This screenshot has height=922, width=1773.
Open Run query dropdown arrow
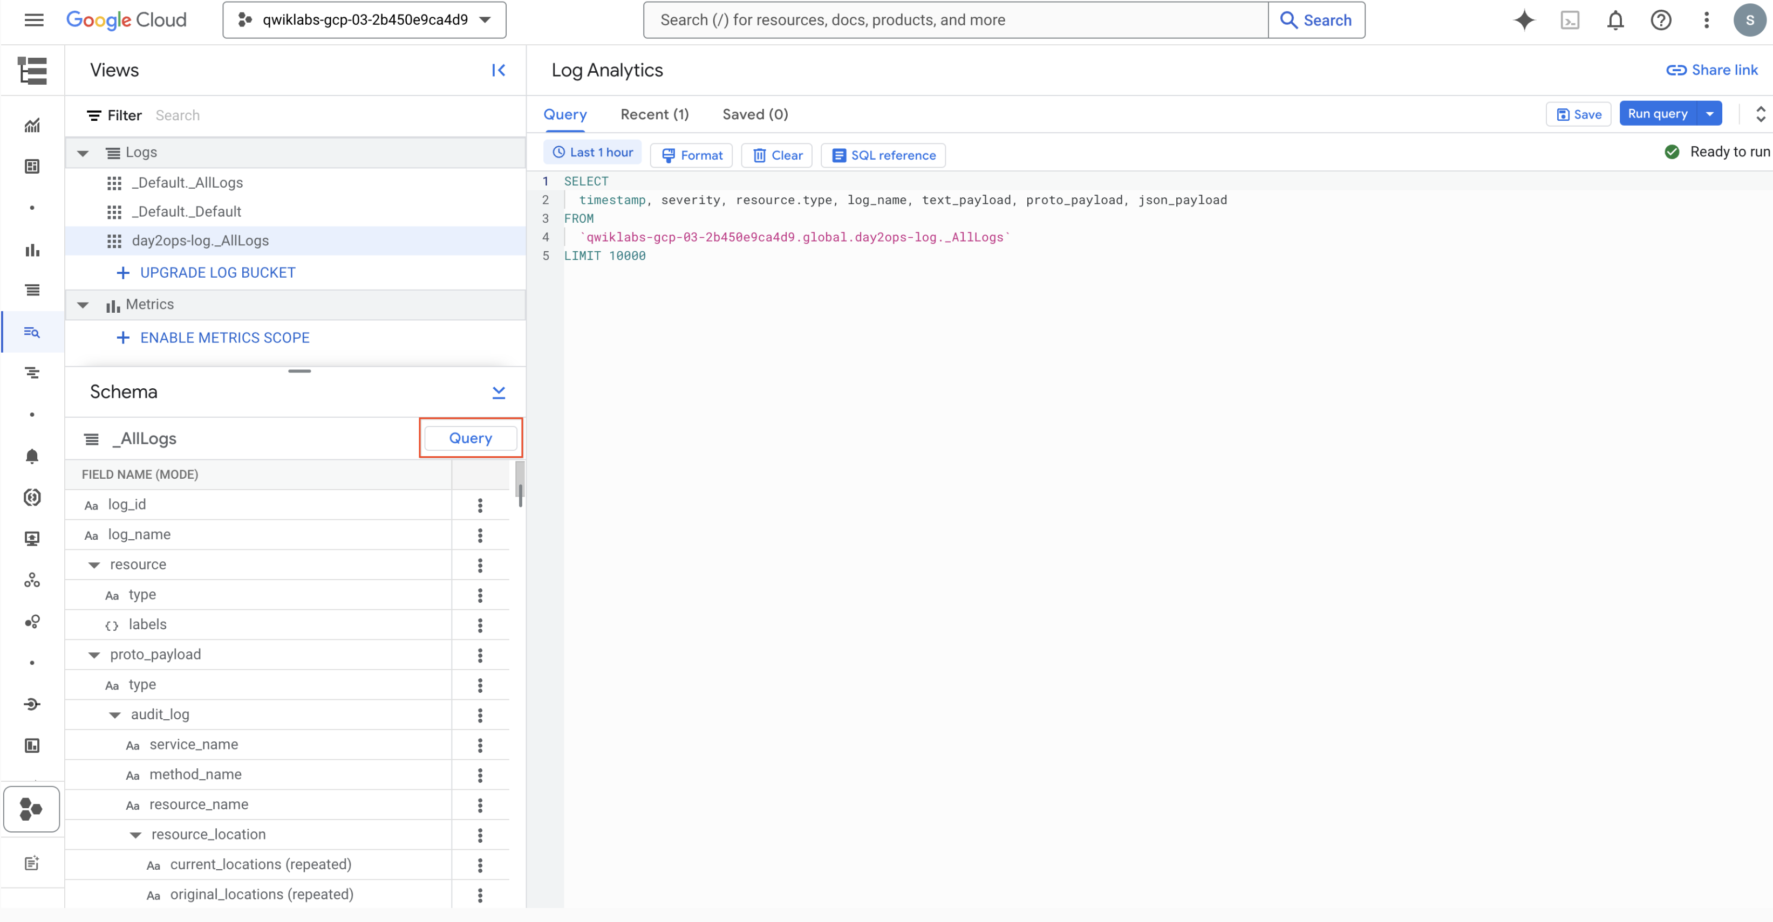tap(1710, 114)
